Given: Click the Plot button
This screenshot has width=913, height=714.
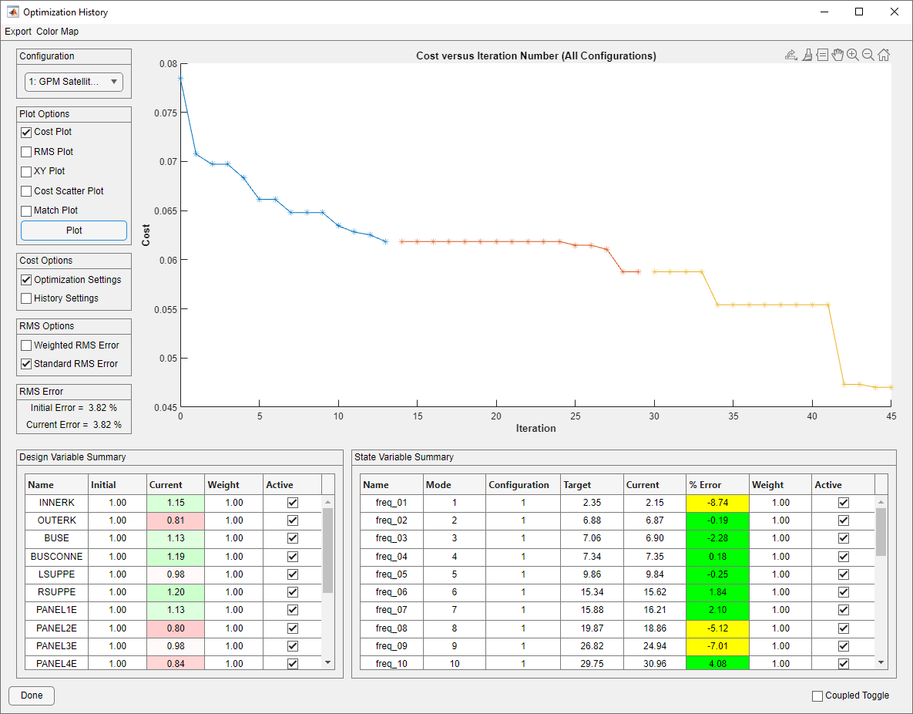Looking at the screenshot, I should click(74, 231).
